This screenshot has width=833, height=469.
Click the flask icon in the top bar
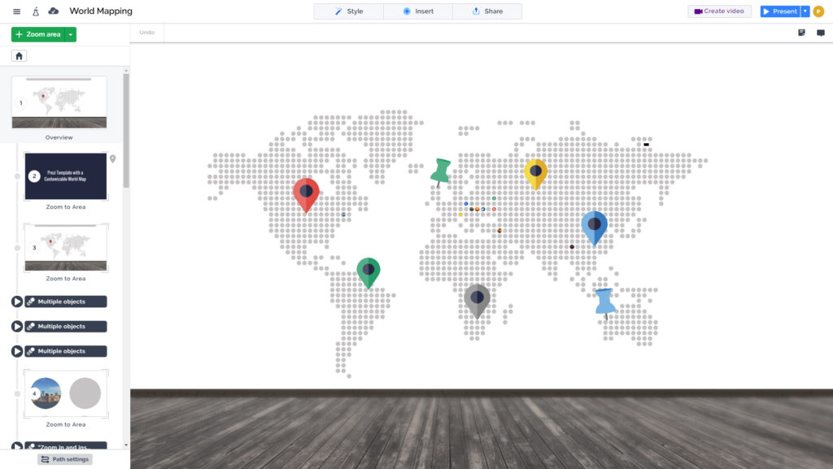pos(36,11)
